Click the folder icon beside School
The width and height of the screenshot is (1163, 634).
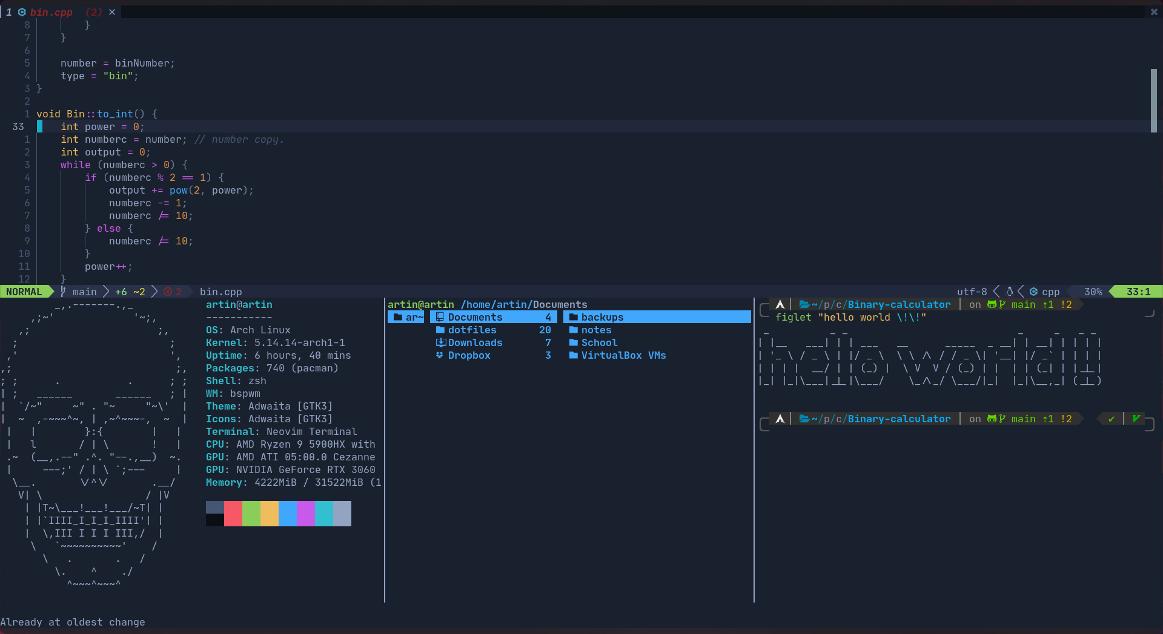click(x=573, y=342)
